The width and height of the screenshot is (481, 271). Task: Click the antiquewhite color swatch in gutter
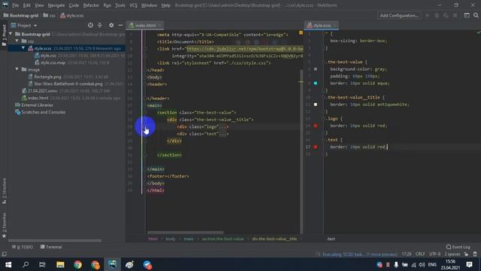(x=316, y=105)
